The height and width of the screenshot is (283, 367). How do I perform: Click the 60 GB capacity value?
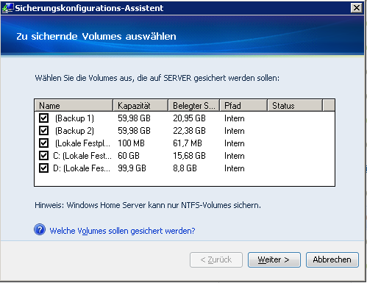pyautogui.click(x=129, y=156)
